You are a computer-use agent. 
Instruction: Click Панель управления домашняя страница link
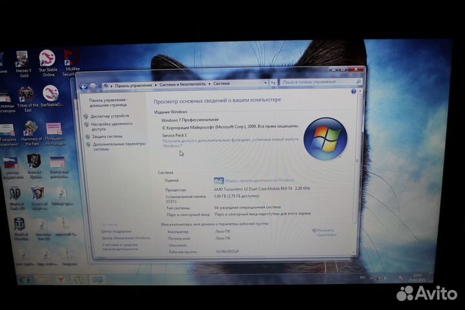108,103
